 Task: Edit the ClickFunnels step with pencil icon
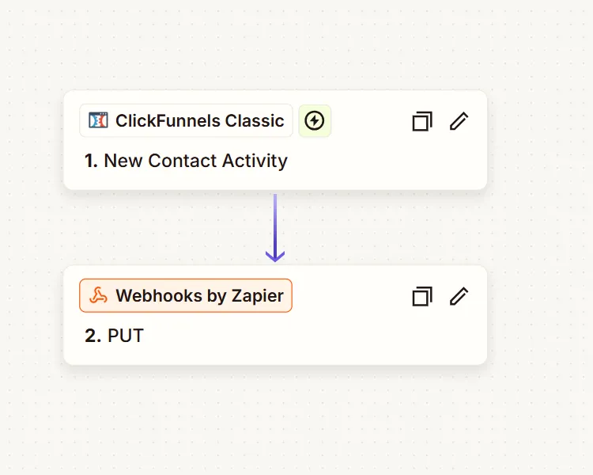click(459, 121)
